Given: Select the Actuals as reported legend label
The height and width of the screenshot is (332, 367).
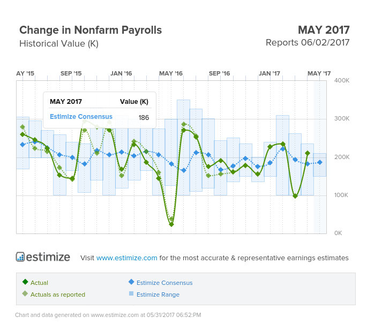Looking at the screenshot, I should click(x=58, y=295).
